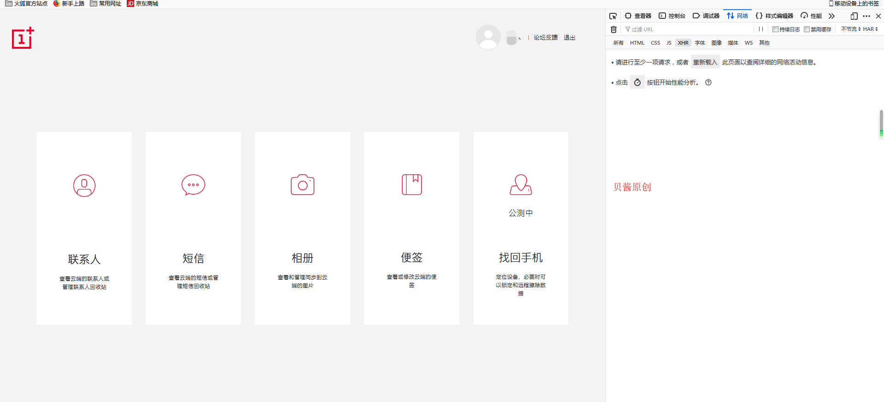The image size is (884, 402).
Task: Open the 不节流 throttling dropdown
Action: tap(851, 29)
